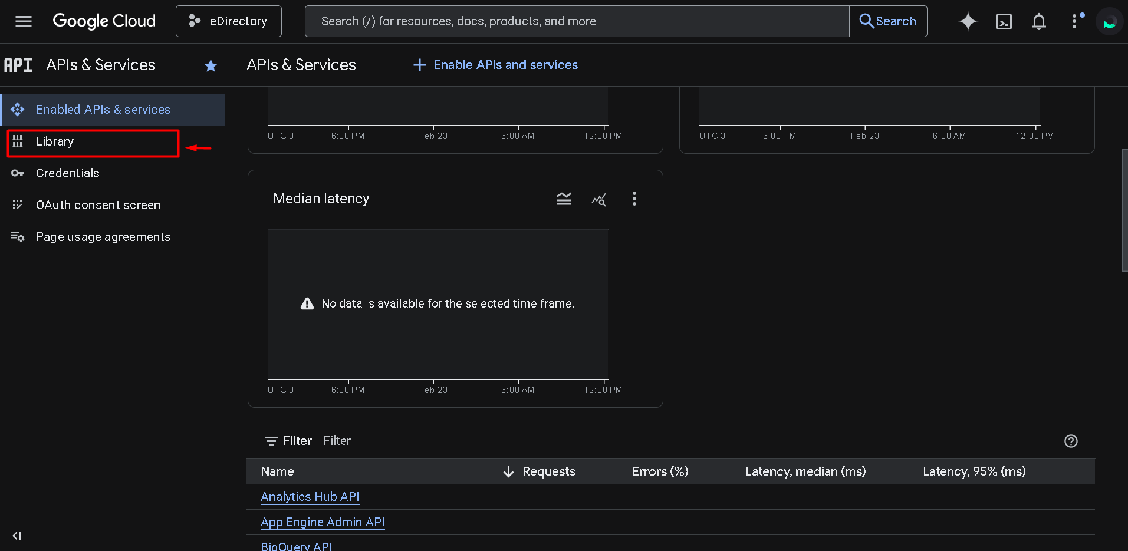Viewport: 1128px width, 551px height.
Task: Click the Search button
Action: [x=888, y=21]
